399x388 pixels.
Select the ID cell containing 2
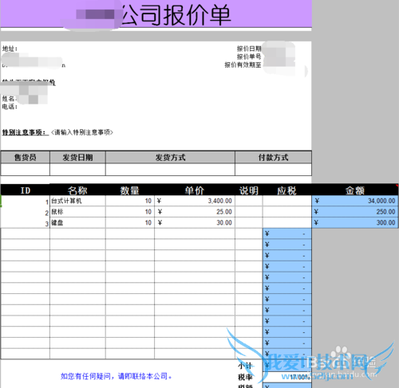(26, 212)
